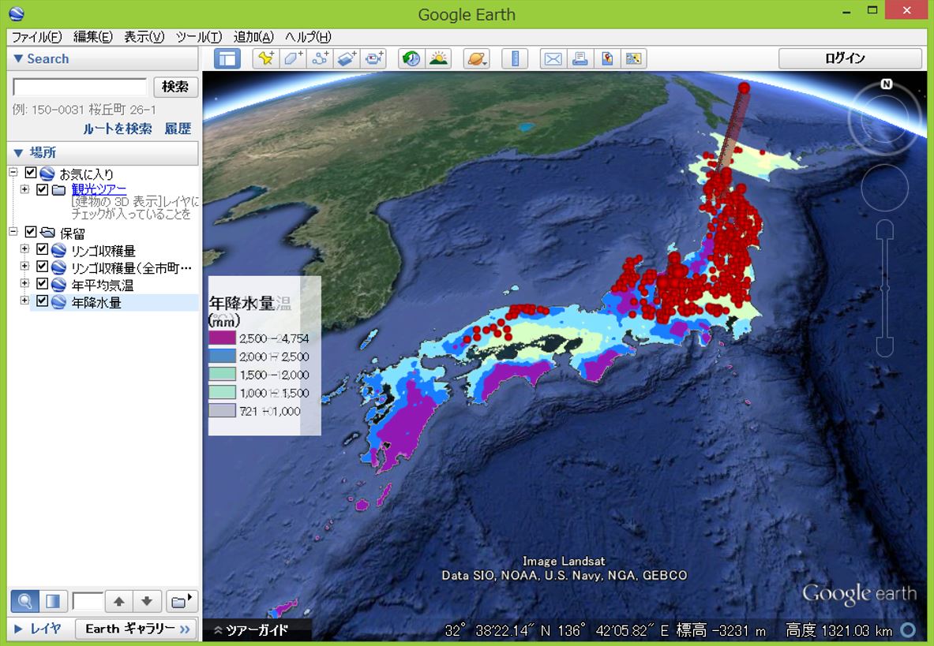Viewport: 934px width, 646px height.
Task: Select the ruler measurement tool
Action: click(x=515, y=58)
